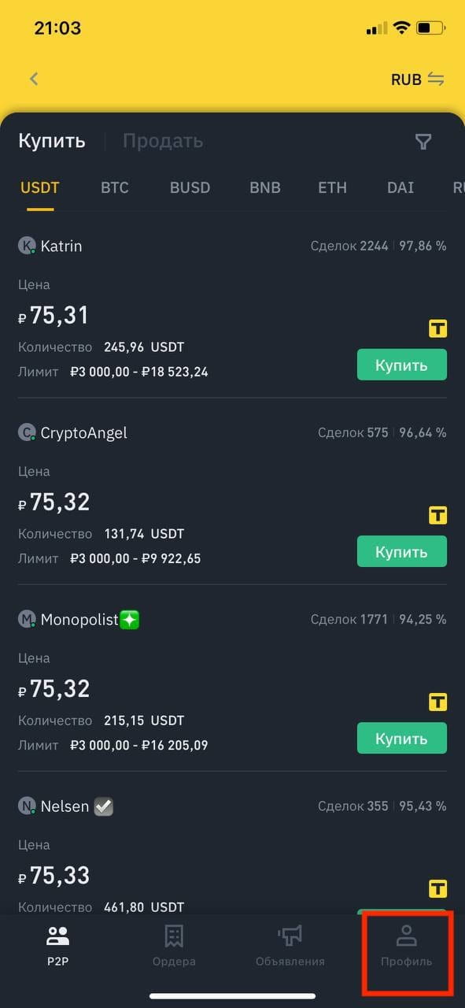Switch to the BTC tab

click(115, 188)
